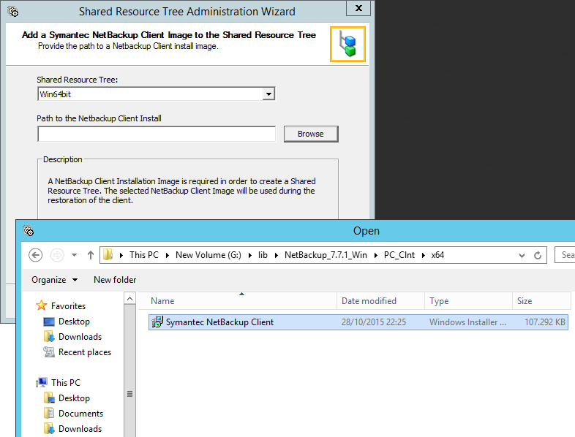This screenshot has width=575, height=437.
Task: Sort files by Size column
Action: point(541,301)
